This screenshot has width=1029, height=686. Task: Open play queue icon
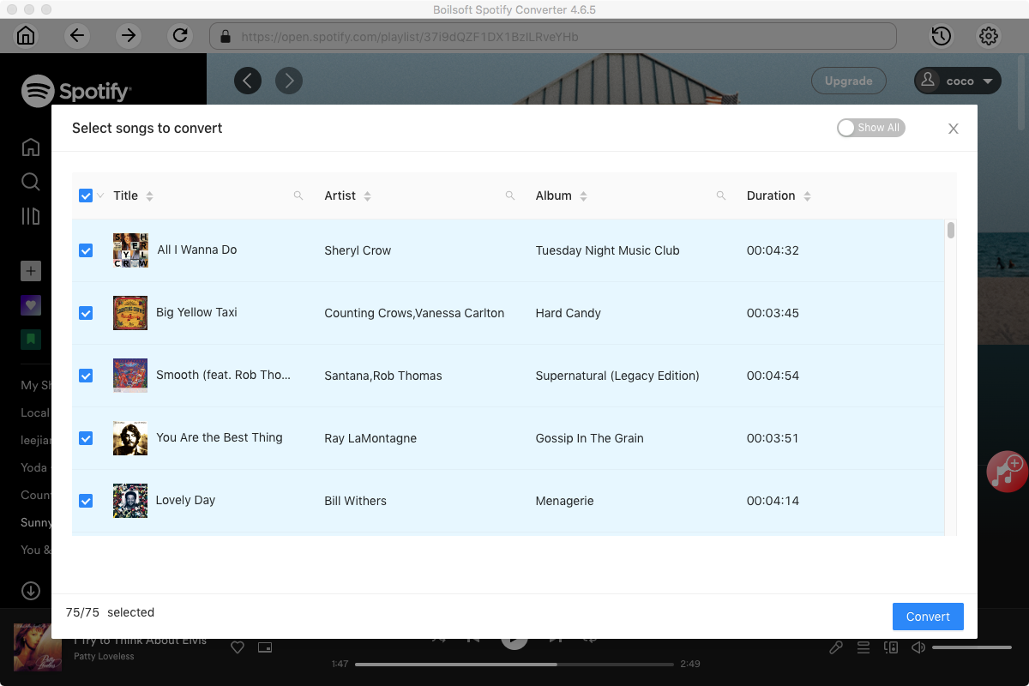click(864, 647)
